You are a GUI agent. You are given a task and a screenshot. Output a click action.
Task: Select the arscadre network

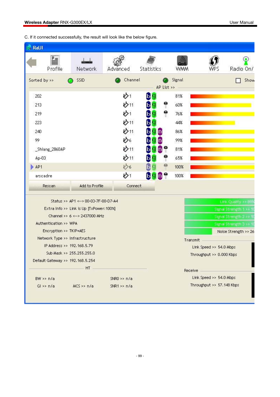pos(141,176)
